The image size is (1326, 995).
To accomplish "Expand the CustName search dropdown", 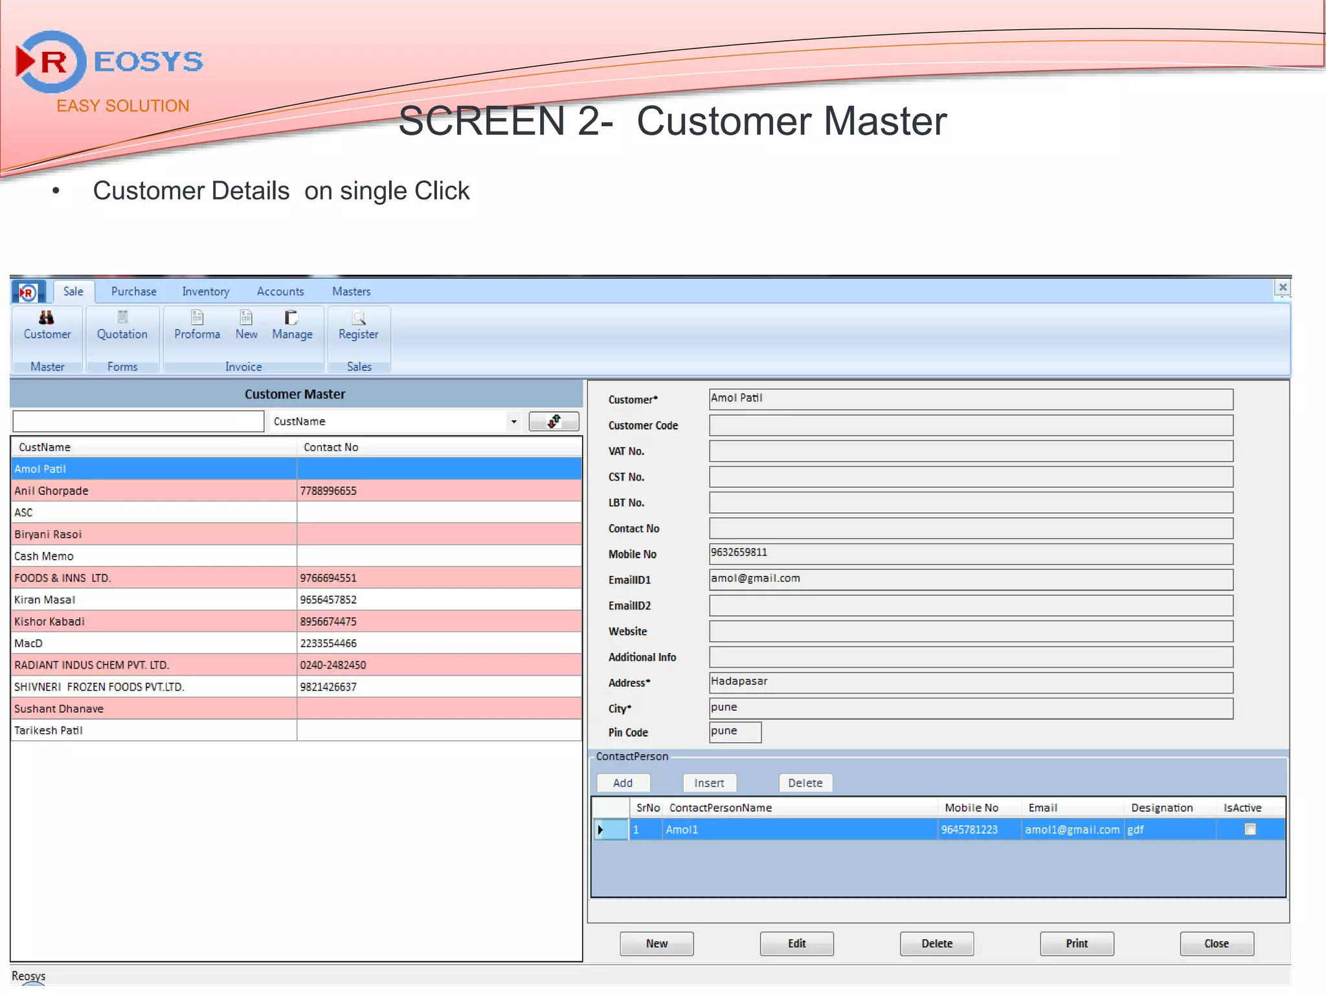I will 513,422.
